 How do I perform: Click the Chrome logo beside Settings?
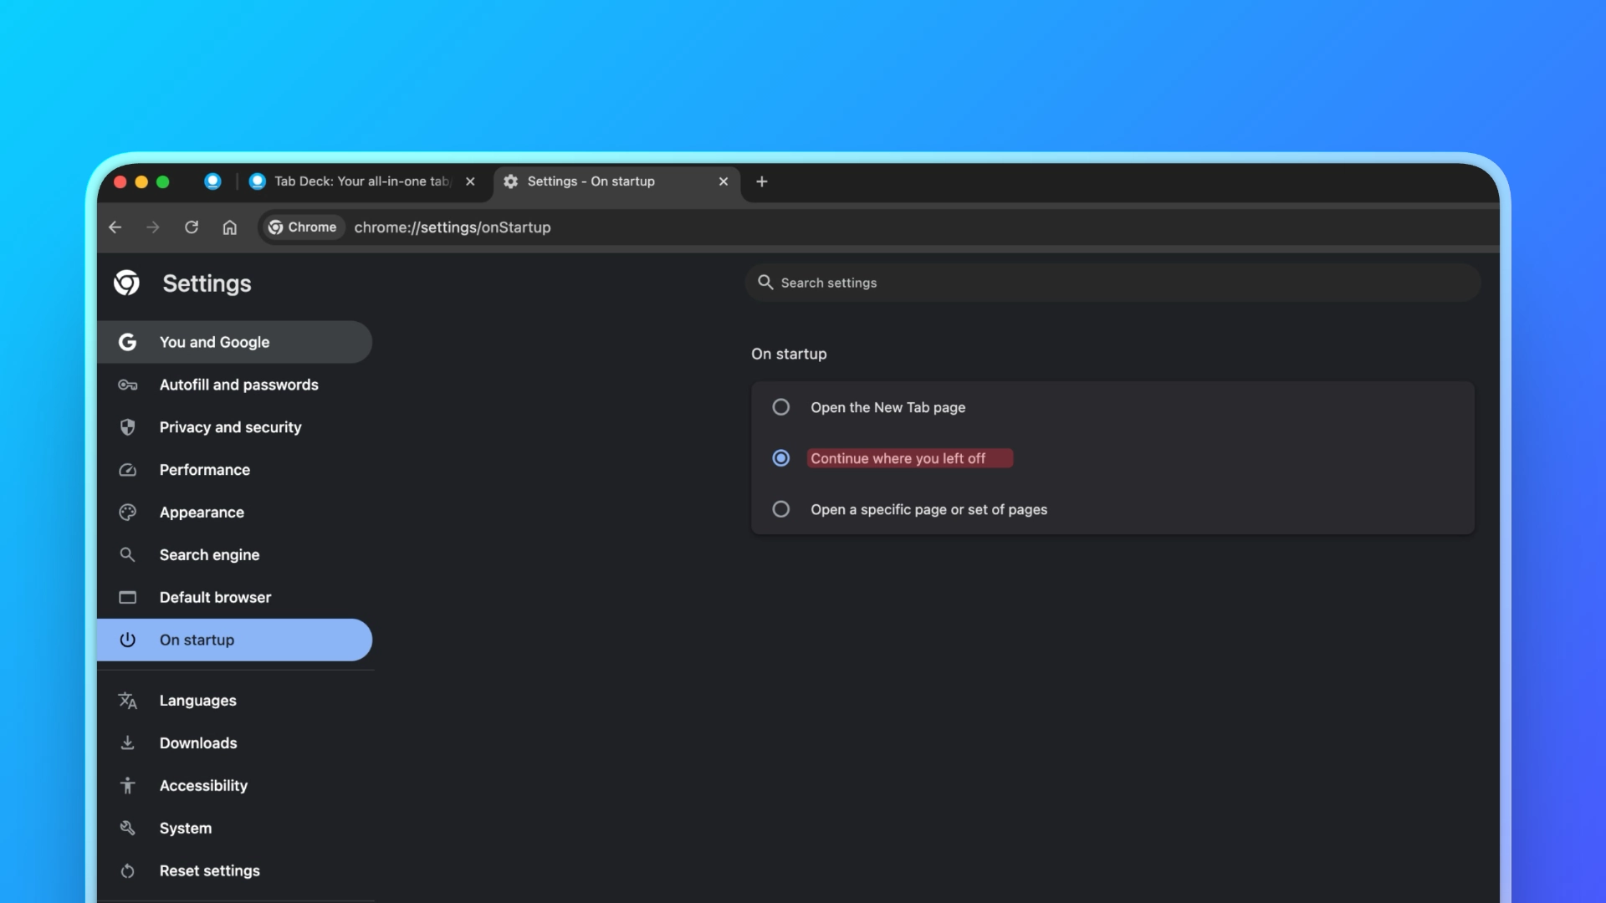(127, 283)
